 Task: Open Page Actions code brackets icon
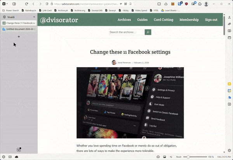coord(171,157)
